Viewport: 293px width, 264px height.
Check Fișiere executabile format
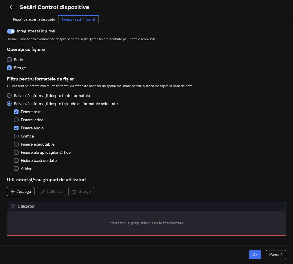coord(16,144)
